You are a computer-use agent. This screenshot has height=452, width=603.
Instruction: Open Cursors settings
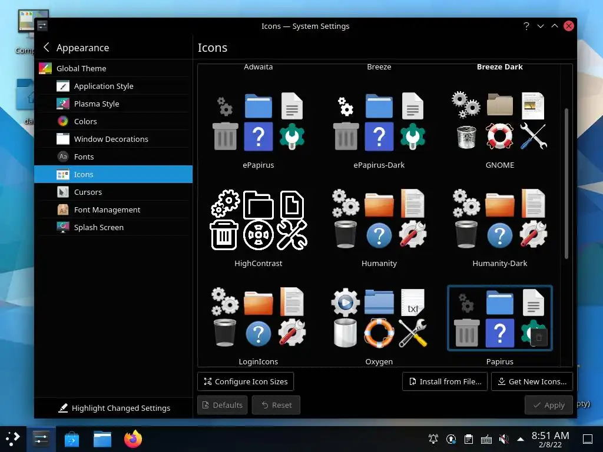114,192
